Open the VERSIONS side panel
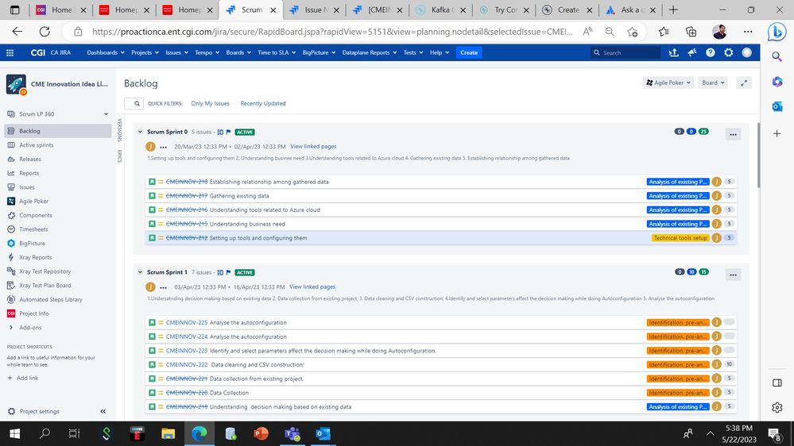Image resolution: width=794 pixels, height=446 pixels. coord(119,130)
